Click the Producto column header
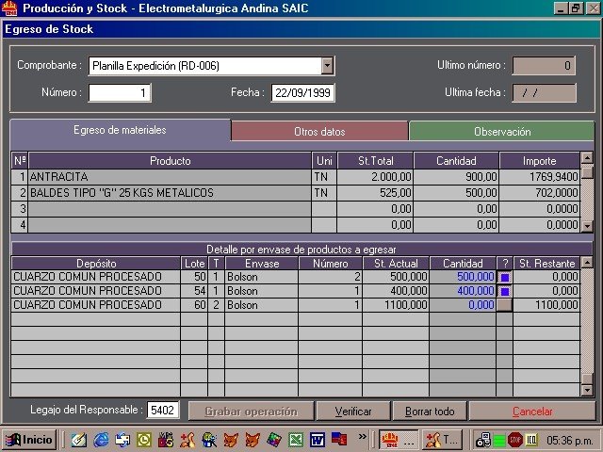 tap(170, 161)
